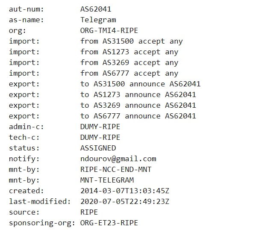Viewport: 271px width, 230px height.
Task: Click the last-modified timestamp 2020-07-05T22:49:23Z
Action: [x=125, y=201]
